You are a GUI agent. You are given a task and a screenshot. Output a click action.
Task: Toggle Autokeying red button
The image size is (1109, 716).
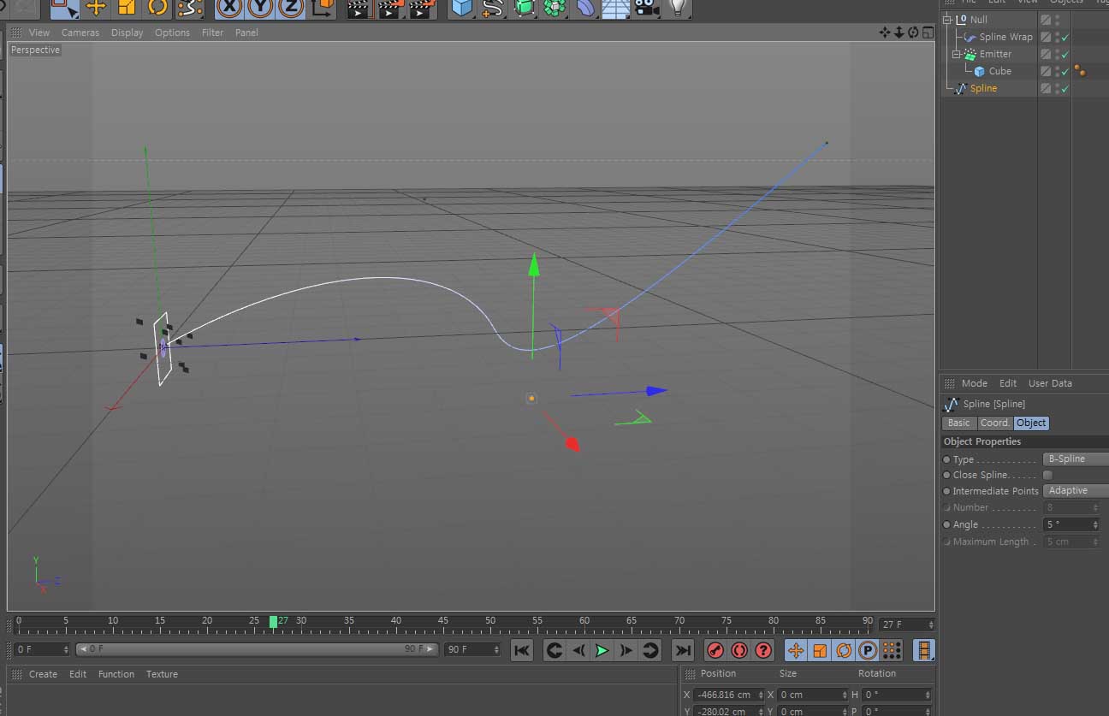pos(739,651)
